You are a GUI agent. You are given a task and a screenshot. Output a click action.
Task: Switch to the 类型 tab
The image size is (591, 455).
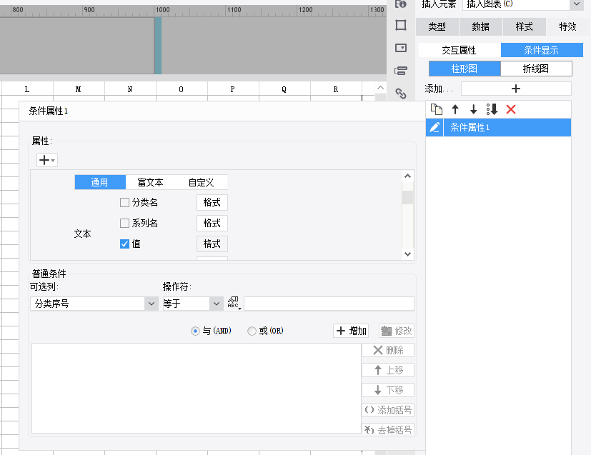coord(437,26)
